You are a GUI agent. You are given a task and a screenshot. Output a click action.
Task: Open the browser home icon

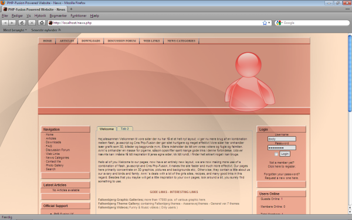(42, 23)
